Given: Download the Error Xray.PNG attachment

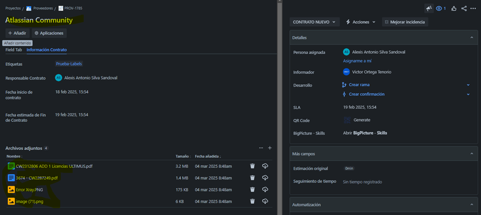Looking at the screenshot, I should 265,189.
